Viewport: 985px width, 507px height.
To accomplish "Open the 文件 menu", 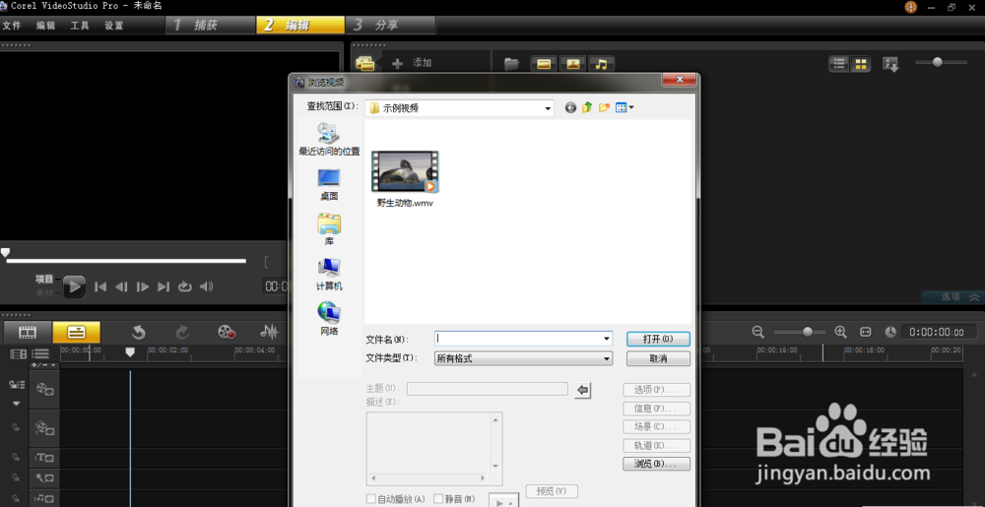I will click(x=11, y=26).
